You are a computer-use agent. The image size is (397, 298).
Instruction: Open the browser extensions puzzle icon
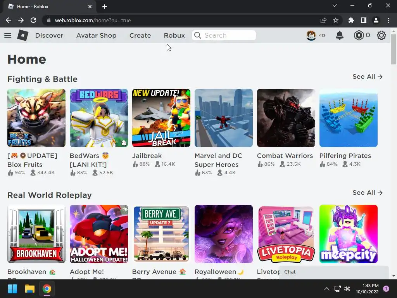tap(351, 20)
